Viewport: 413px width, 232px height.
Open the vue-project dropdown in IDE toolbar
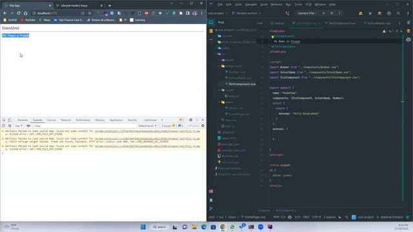pyautogui.click(x=217, y=13)
